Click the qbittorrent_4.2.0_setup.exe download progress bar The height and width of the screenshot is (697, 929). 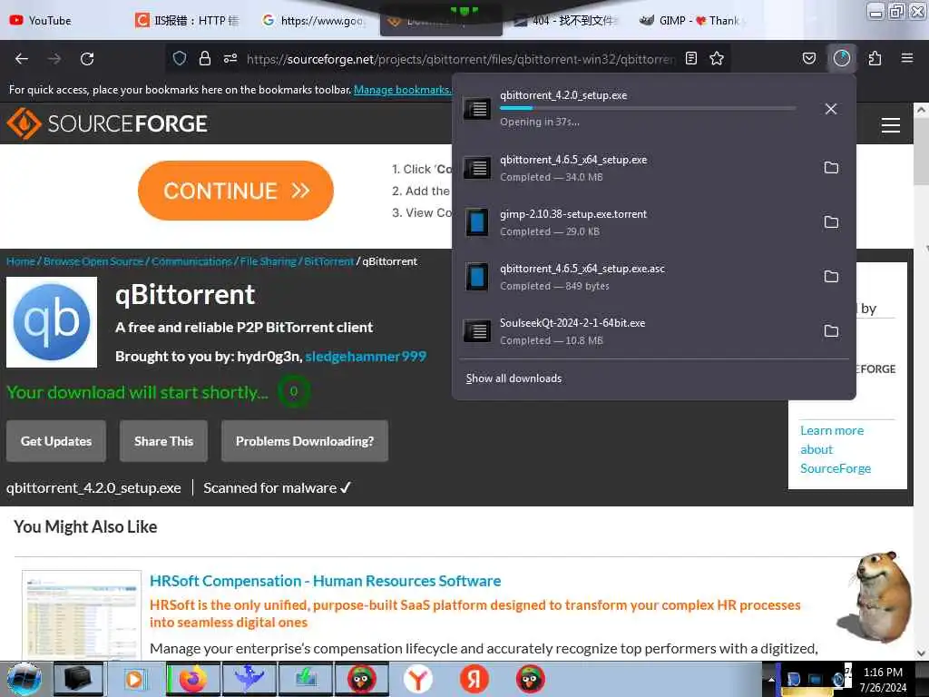coord(648,108)
